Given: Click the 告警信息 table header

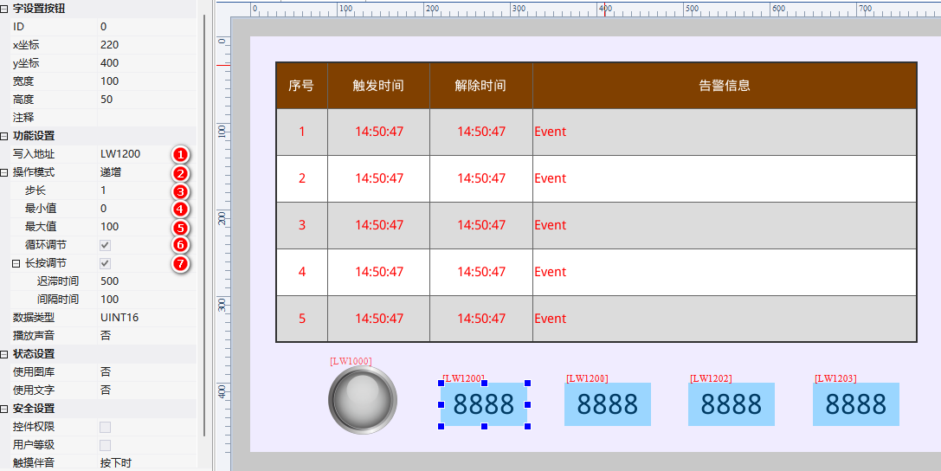Looking at the screenshot, I should tap(724, 86).
